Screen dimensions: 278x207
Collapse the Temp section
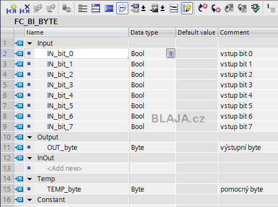point(30,179)
